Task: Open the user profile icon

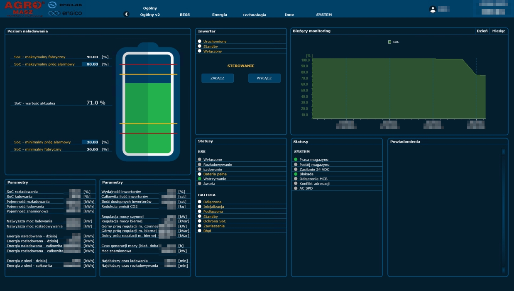Action: point(433,9)
